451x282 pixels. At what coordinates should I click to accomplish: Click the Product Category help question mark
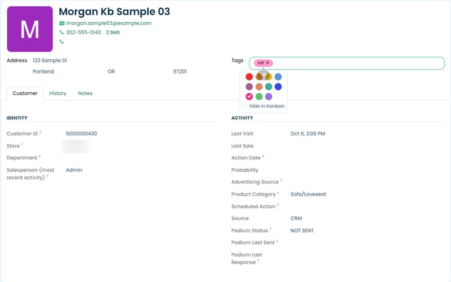278,193
